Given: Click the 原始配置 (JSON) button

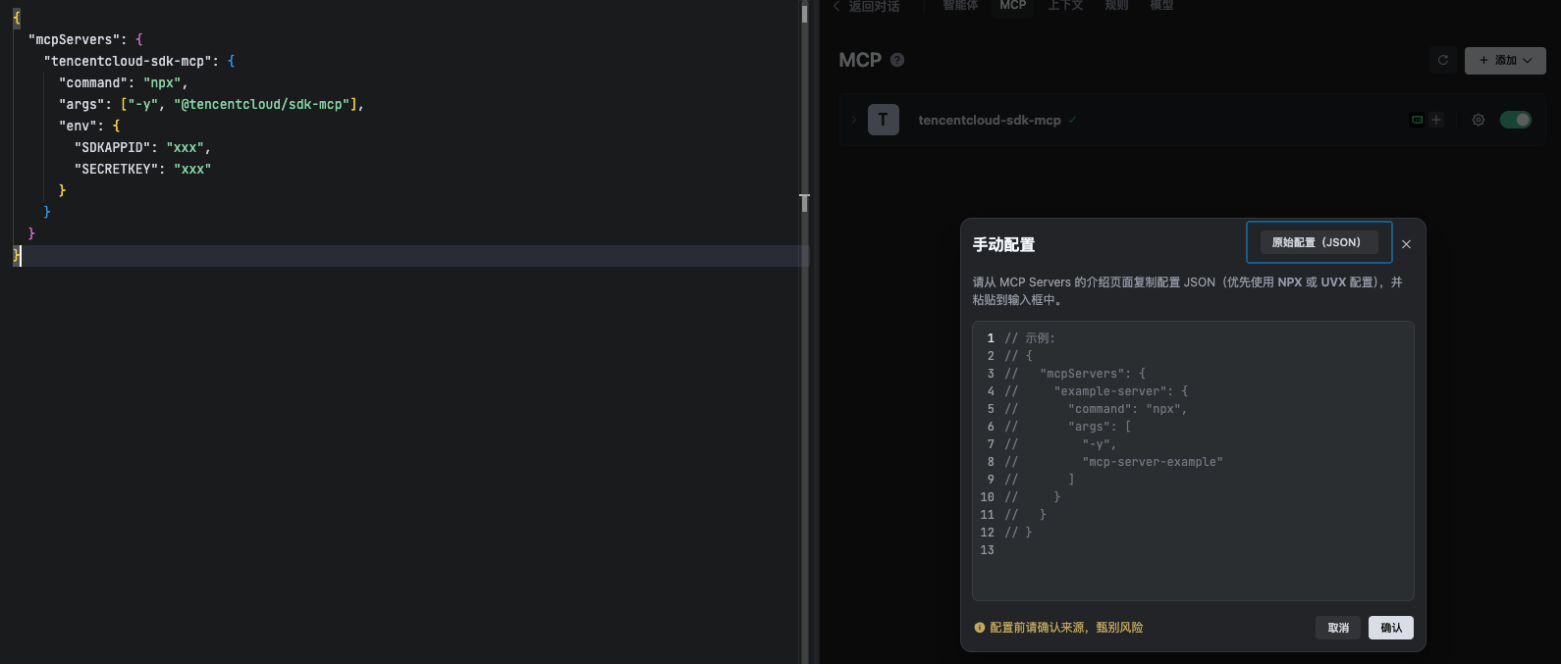Looking at the screenshot, I should (1318, 242).
